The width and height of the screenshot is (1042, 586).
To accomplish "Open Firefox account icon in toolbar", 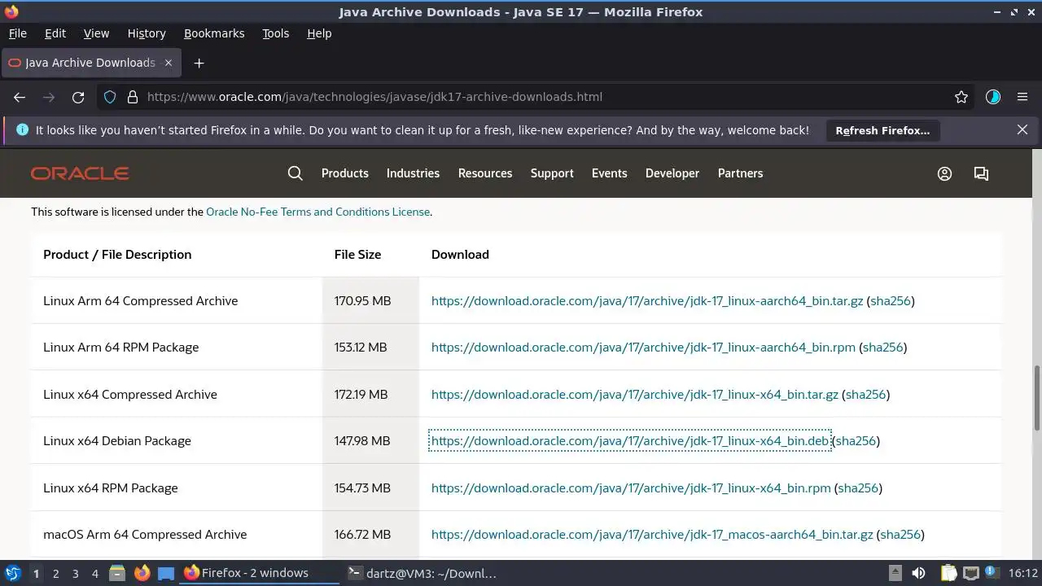I will click(x=992, y=97).
